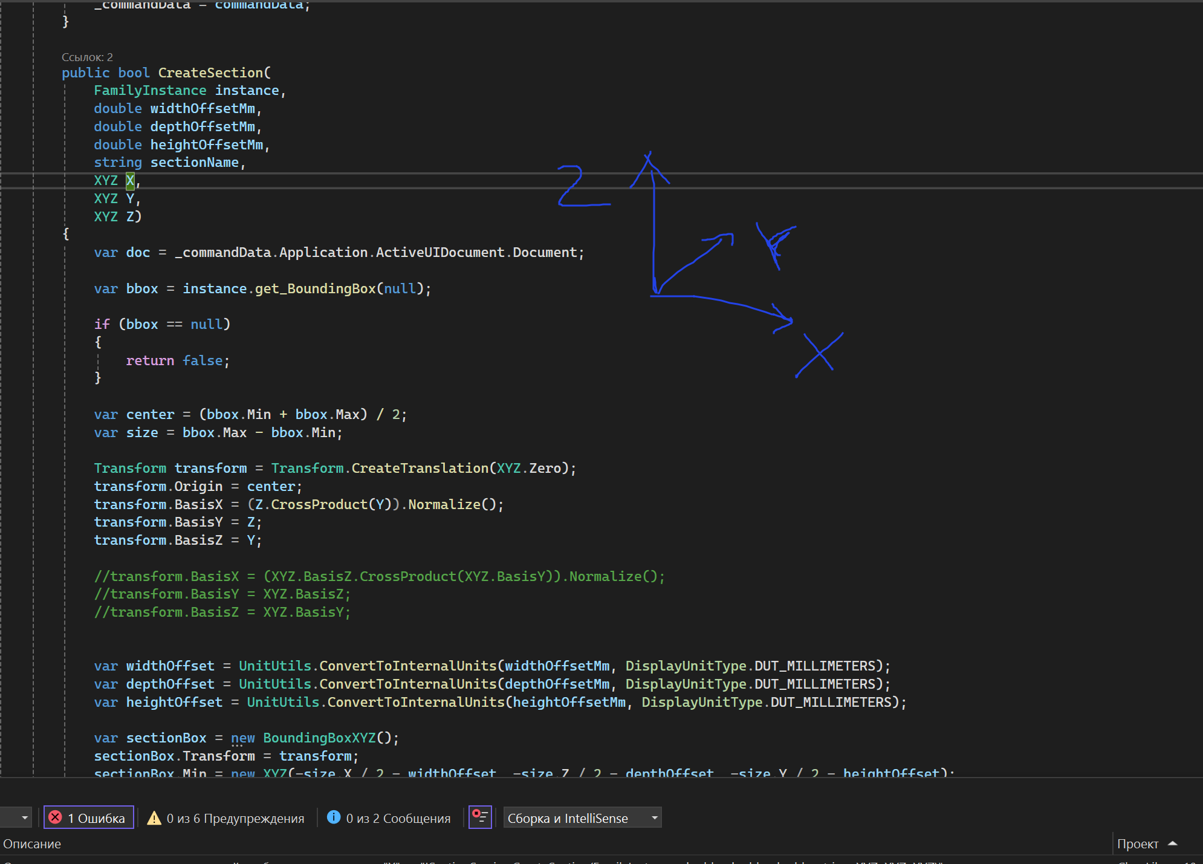Click the get_BoundingBox method call
Viewport: 1203px width, 864px height.
(315, 289)
